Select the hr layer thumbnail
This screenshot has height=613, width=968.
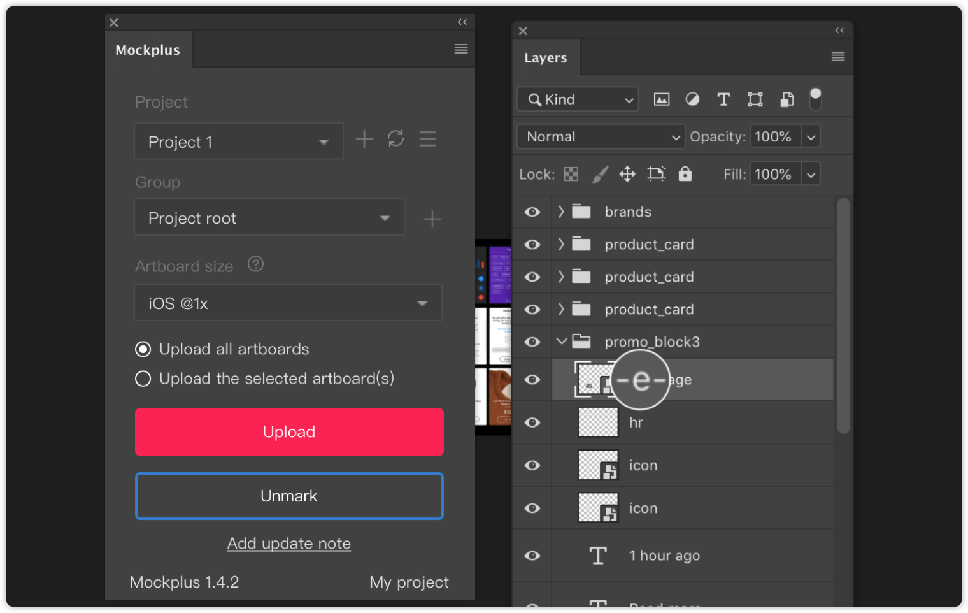pyautogui.click(x=598, y=422)
